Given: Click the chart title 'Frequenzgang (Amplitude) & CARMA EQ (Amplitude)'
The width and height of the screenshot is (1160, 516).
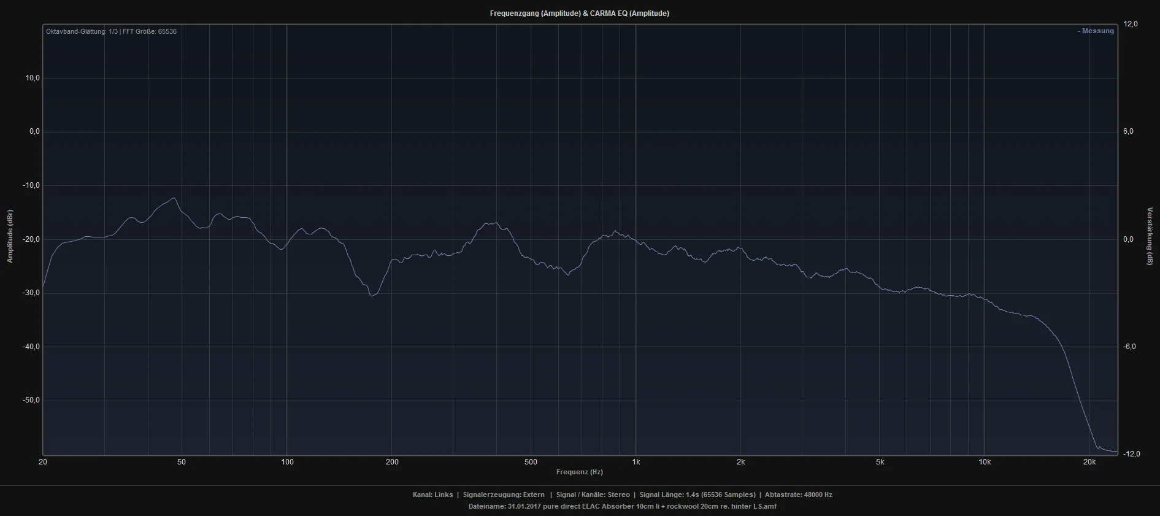Looking at the screenshot, I should click(579, 13).
